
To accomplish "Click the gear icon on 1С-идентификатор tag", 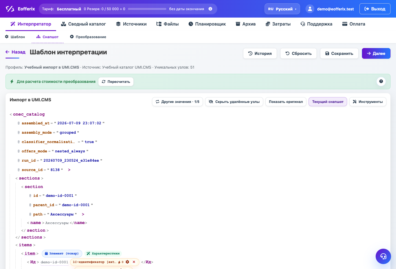I will click(x=127, y=262).
